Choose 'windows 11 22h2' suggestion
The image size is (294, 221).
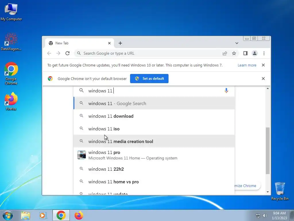154,169
